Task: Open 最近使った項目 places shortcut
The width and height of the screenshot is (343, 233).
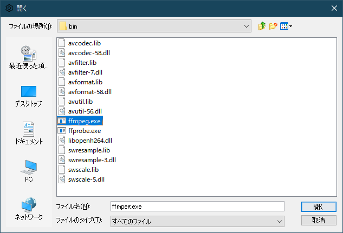Action: coord(29,57)
